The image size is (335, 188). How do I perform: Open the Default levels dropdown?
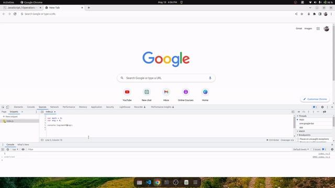click(x=301, y=149)
